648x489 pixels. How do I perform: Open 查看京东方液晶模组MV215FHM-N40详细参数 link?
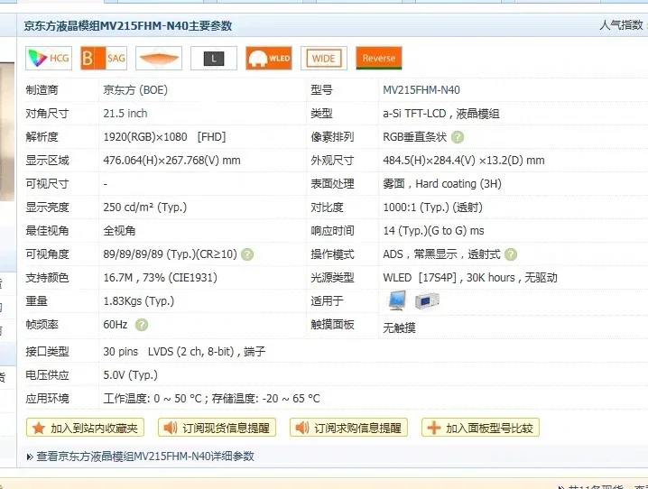(145, 457)
